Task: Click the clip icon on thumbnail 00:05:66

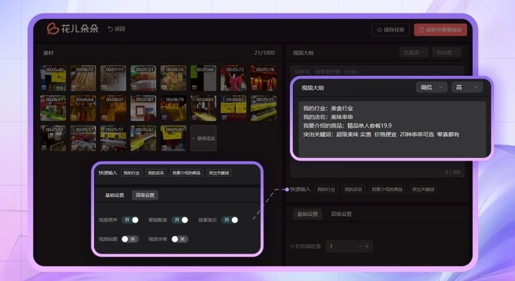Action: click(x=194, y=87)
